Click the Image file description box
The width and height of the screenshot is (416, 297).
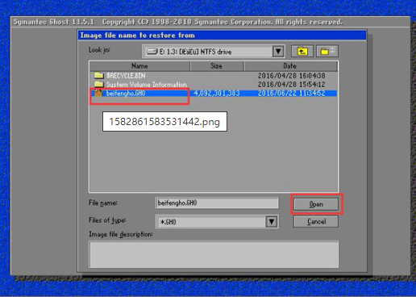click(x=214, y=254)
